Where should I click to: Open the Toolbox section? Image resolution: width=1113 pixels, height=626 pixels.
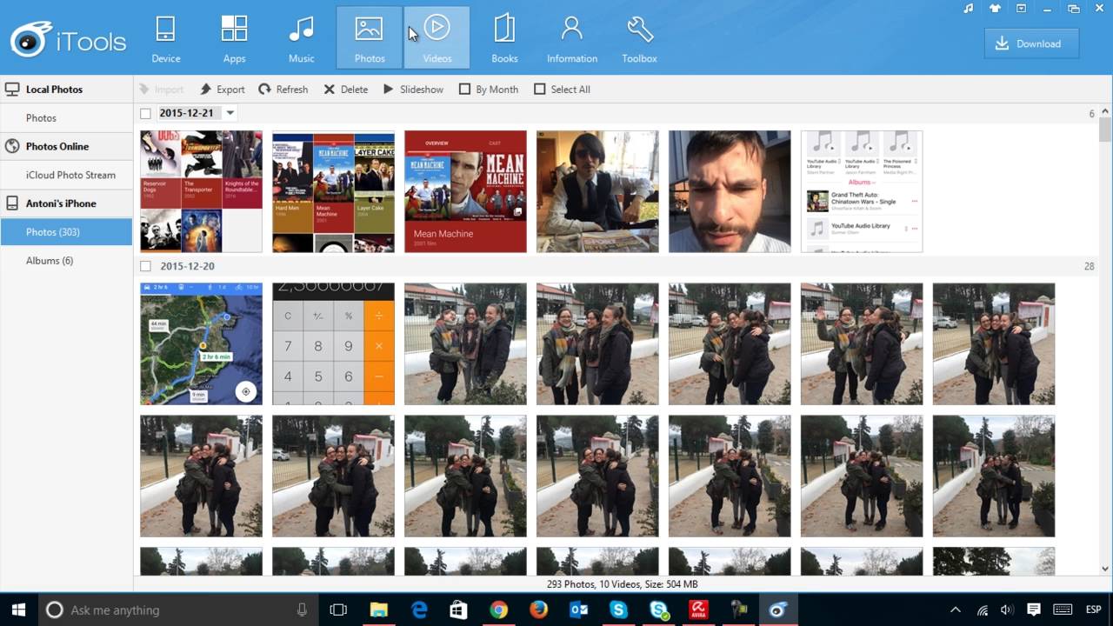[x=639, y=38]
